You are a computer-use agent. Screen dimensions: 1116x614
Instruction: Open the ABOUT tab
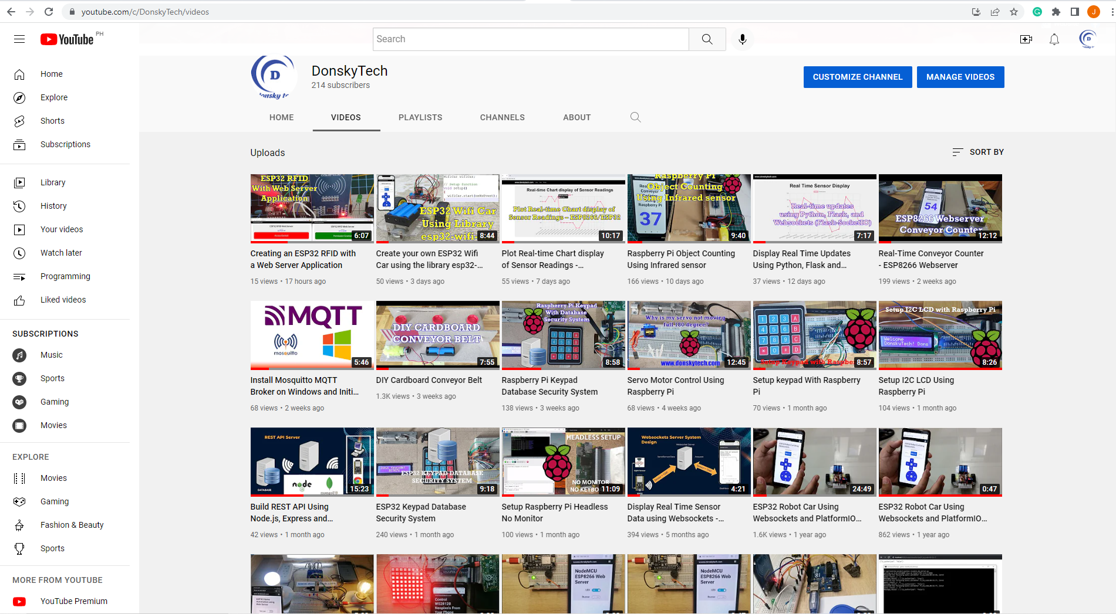[577, 117]
